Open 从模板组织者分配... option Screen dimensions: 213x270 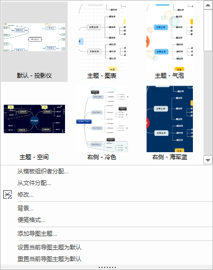tap(43, 171)
